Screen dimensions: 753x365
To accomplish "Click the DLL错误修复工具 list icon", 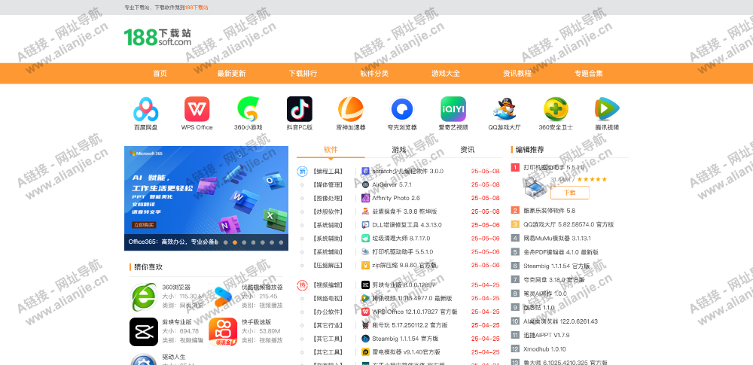I will point(365,225).
